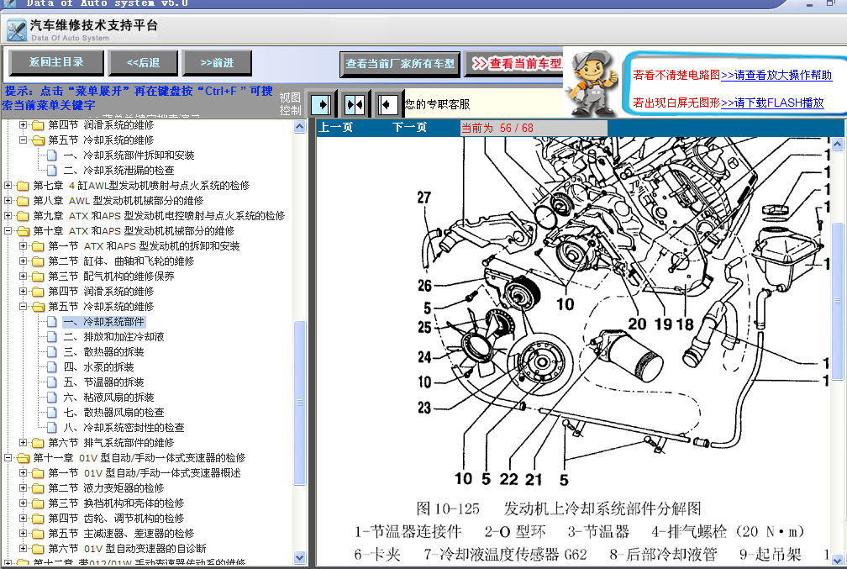Expand 第八章 AWL 型发动机机械部分 chapter
Image resolution: width=847 pixels, height=569 pixels.
point(8,201)
